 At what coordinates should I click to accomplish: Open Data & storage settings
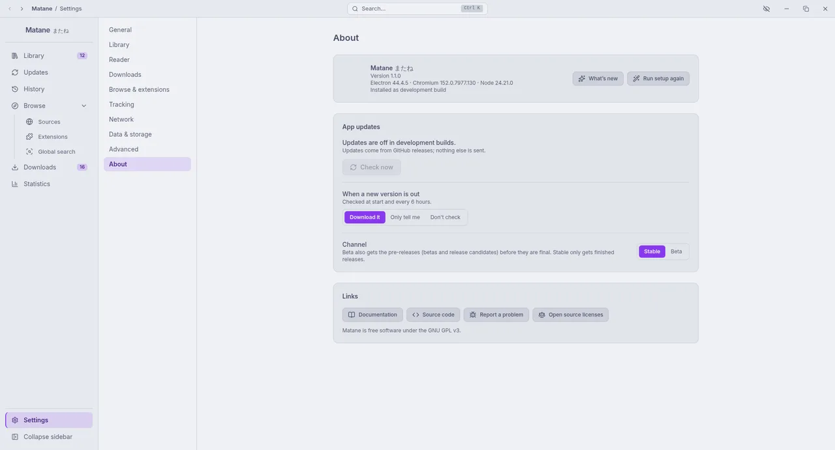tap(147, 135)
